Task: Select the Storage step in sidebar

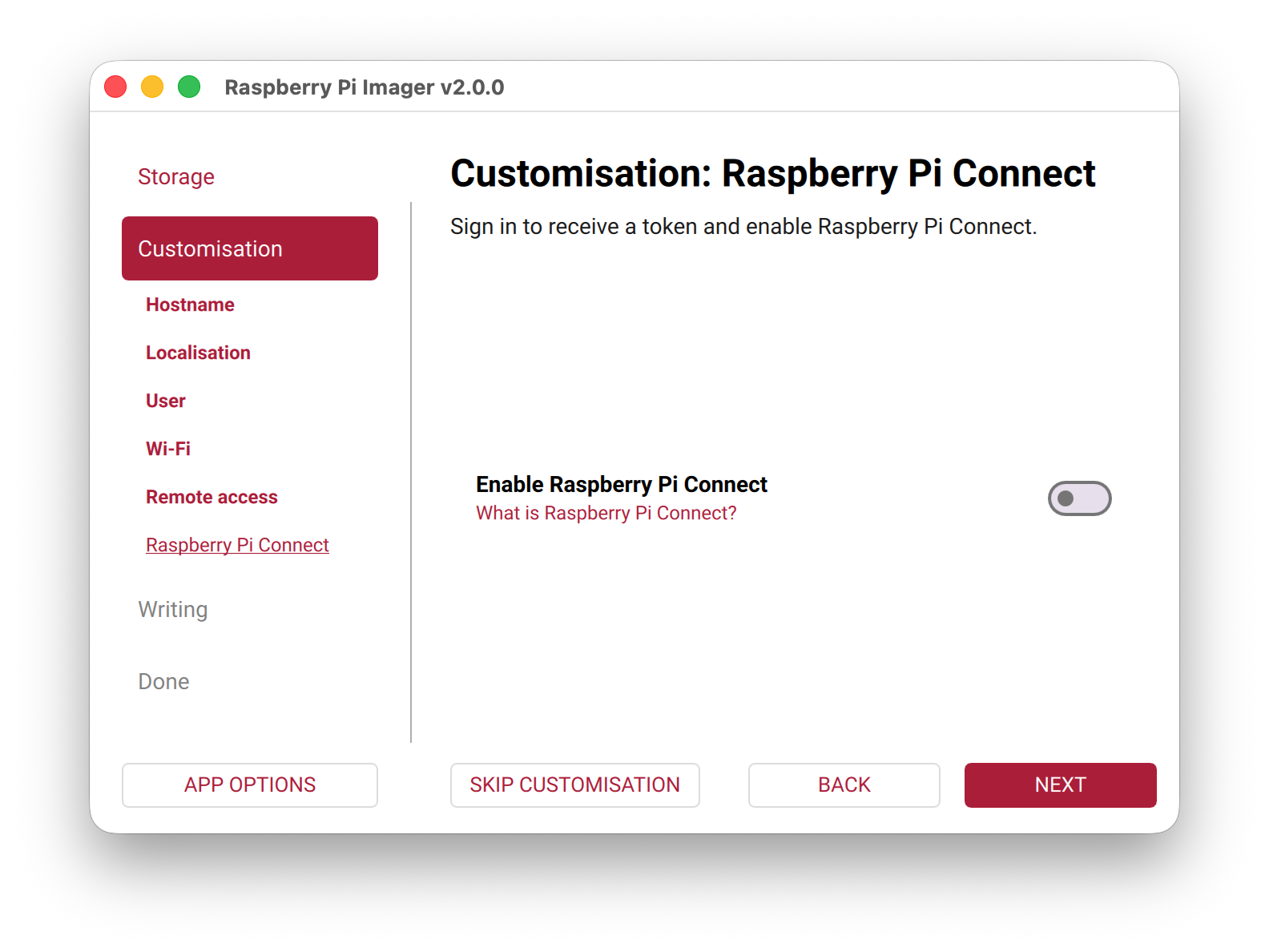Action: point(176,176)
